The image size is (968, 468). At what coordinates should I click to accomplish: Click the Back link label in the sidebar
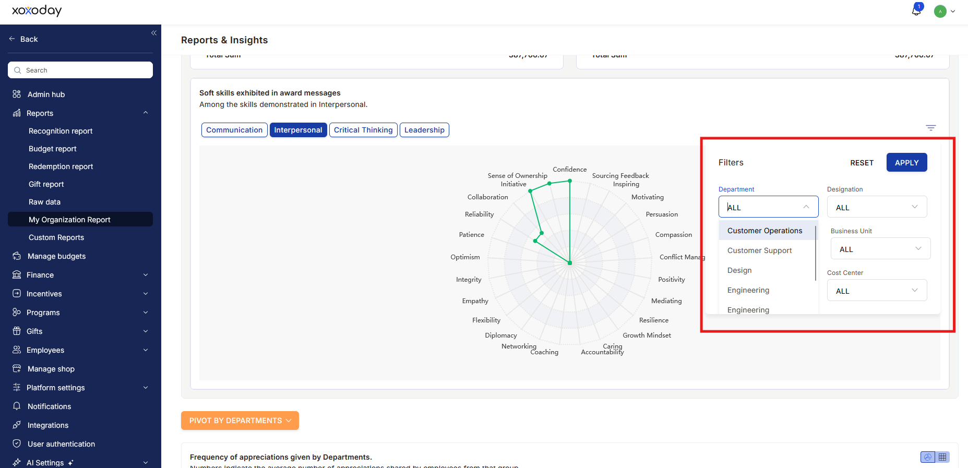[29, 39]
